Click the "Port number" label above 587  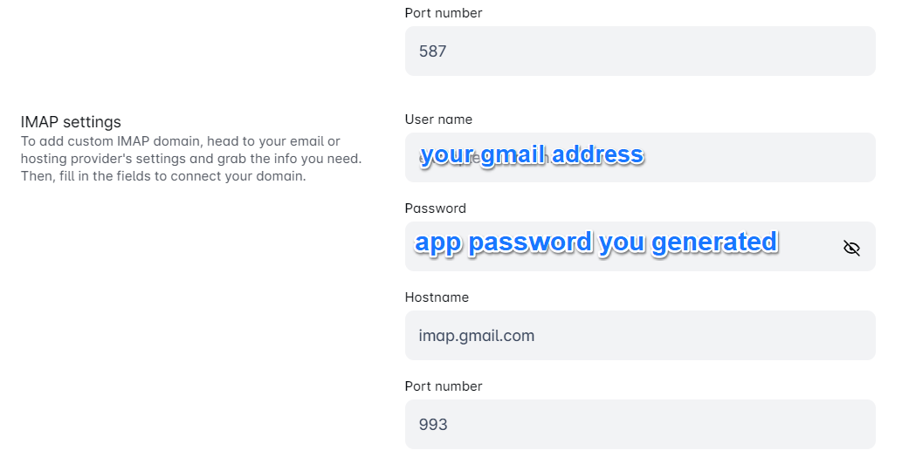pos(443,13)
